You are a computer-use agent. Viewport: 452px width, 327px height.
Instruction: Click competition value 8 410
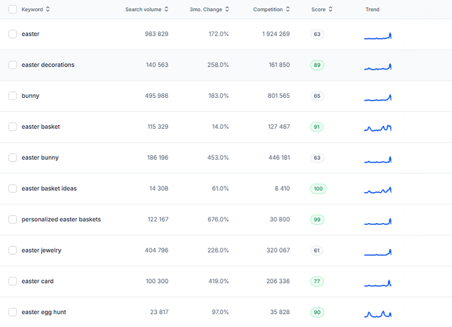coord(282,189)
